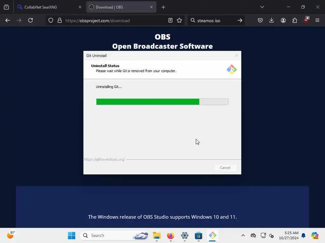Open the Firefox account menu
Screen dimensions: 325x243
pos(283,20)
